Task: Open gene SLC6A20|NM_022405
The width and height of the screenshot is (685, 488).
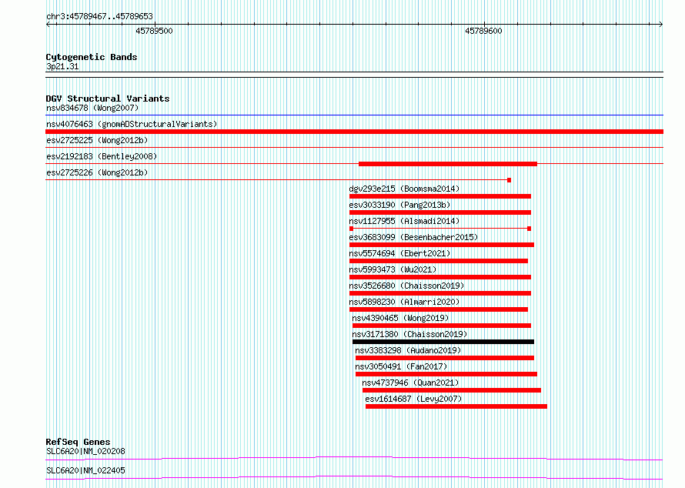Action: tap(85, 470)
